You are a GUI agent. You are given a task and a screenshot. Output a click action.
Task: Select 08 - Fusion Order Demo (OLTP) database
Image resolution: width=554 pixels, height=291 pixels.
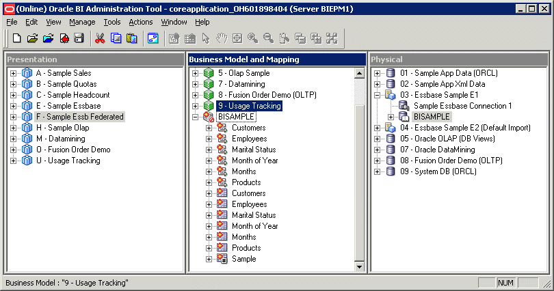tap(451, 161)
